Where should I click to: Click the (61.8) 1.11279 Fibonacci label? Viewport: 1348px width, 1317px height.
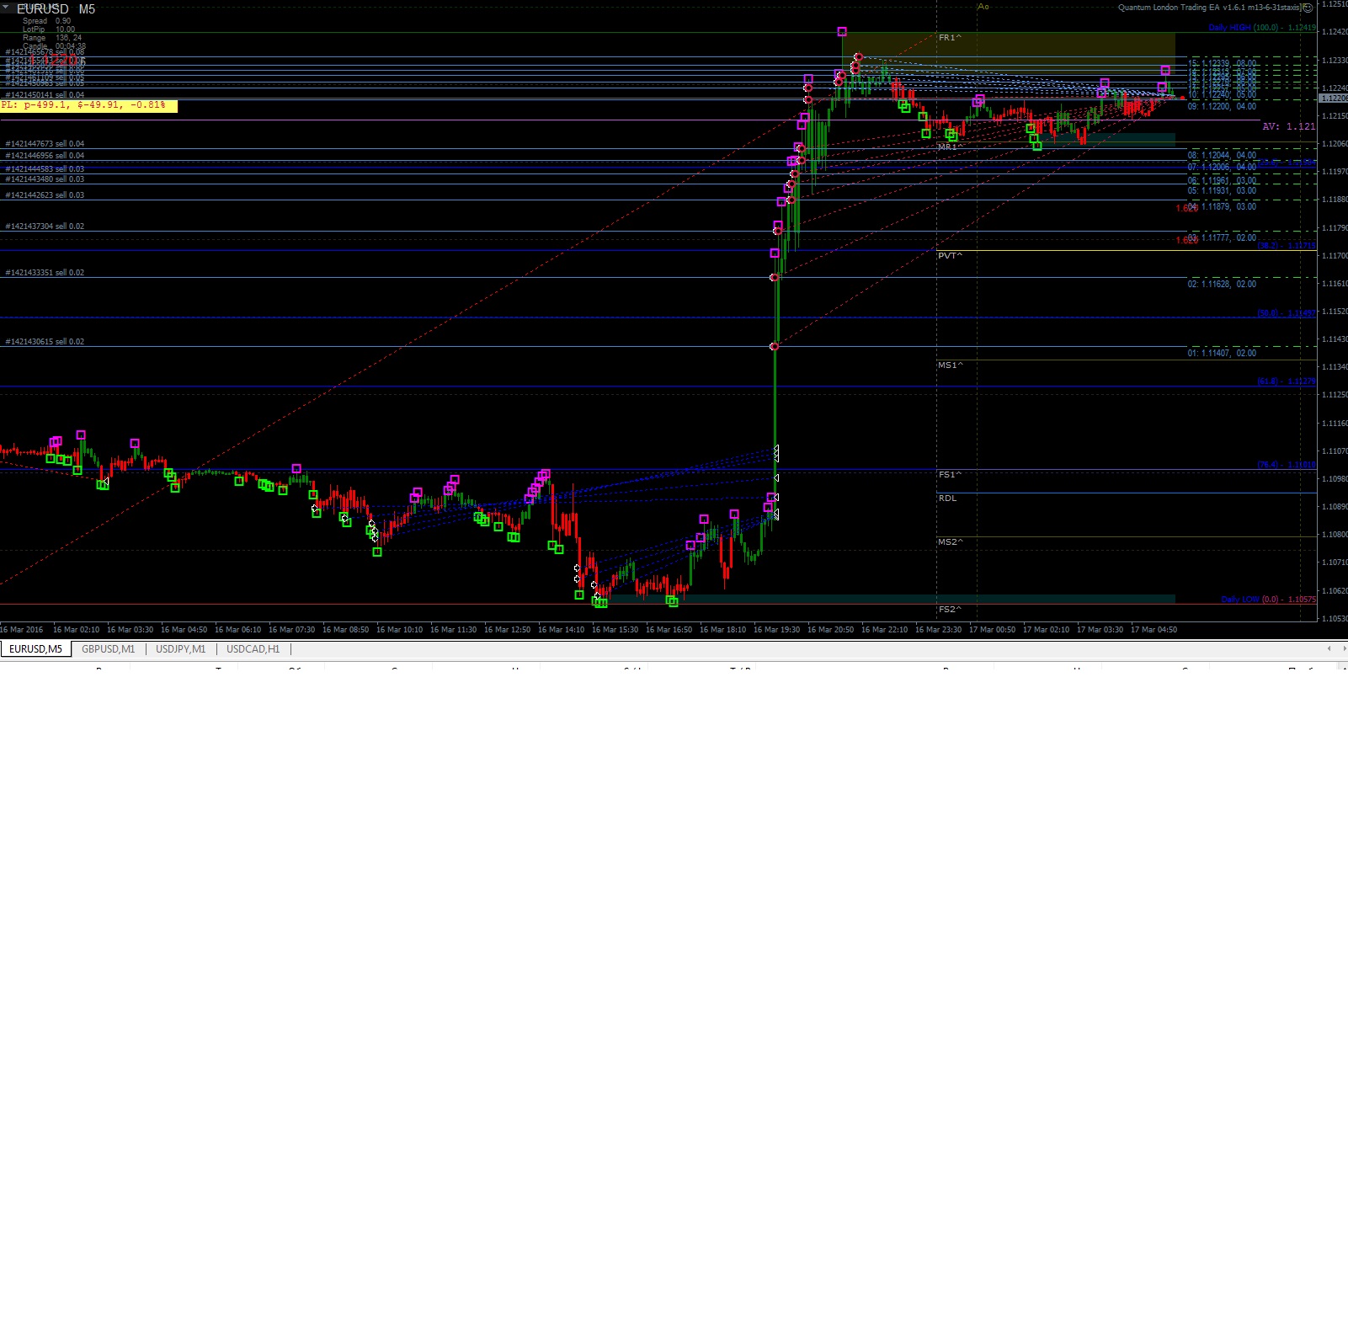[1287, 381]
